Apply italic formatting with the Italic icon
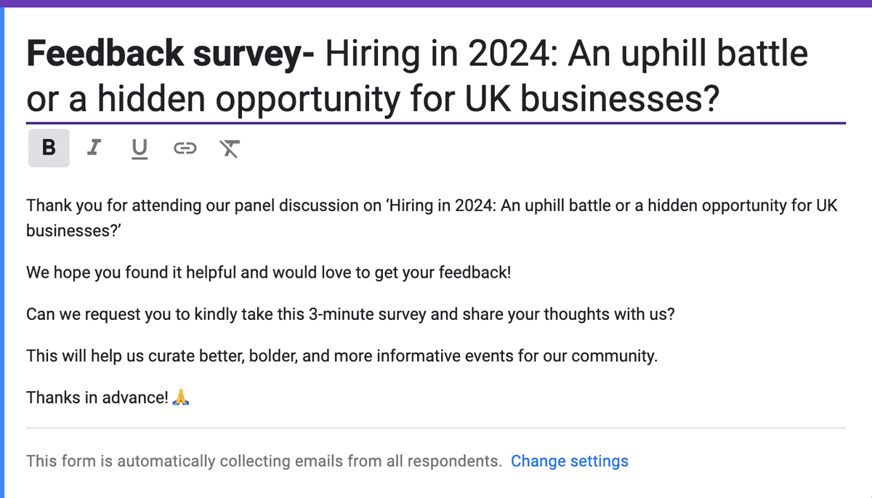The image size is (872, 498). (93, 148)
